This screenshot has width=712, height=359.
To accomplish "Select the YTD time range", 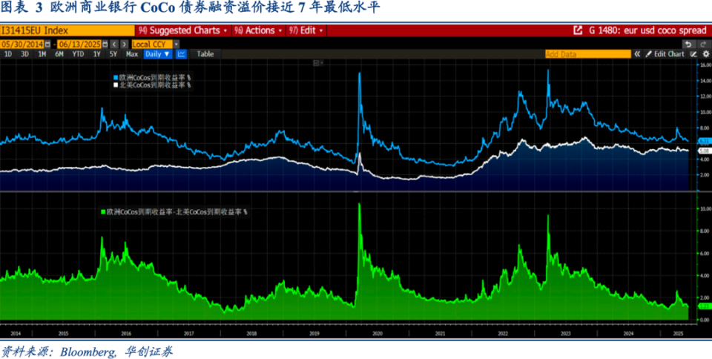I will [x=78, y=54].
